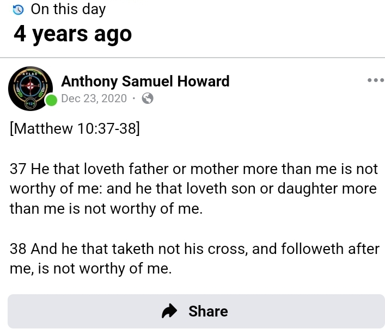Click the green active status dot
385x335 pixels.
tap(51, 100)
